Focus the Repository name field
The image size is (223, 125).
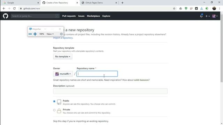(x=97, y=74)
